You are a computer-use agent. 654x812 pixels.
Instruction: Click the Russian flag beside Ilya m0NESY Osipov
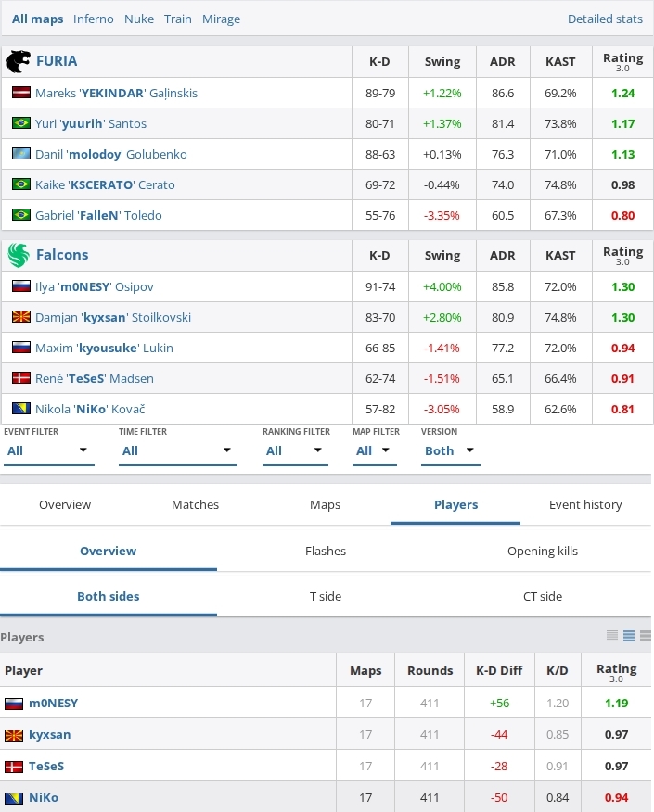(21, 286)
